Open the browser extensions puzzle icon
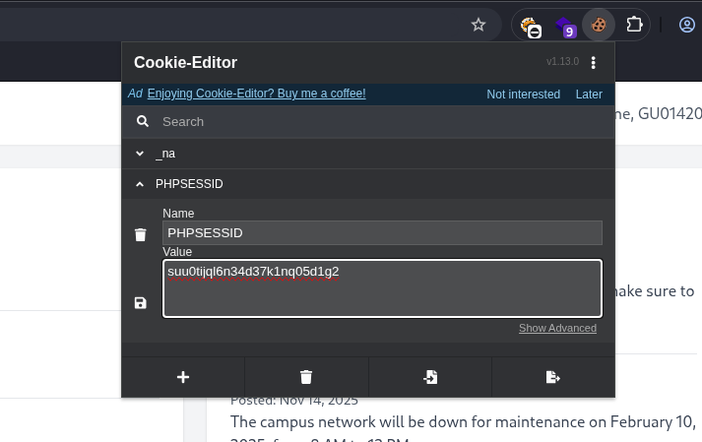This screenshot has width=702, height=442. [x=635, y=25]
